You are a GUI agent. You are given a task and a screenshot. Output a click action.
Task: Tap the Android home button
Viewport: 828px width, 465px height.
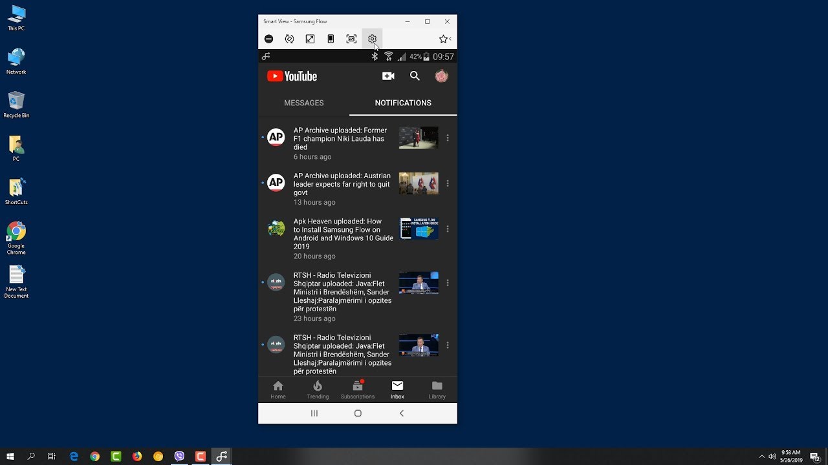click(x=358, y=413)
